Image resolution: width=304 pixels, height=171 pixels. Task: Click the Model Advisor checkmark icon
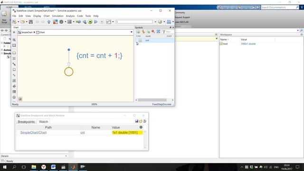click(160, 22)
